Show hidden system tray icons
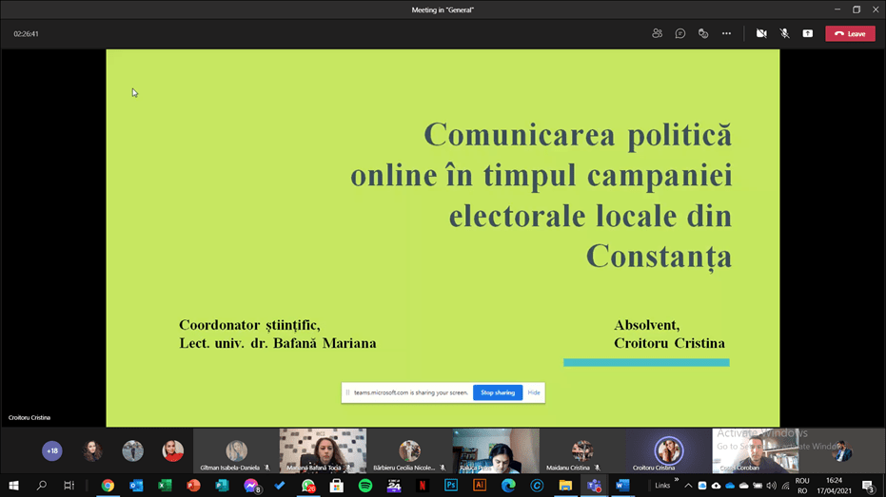The height and width of the screenshot is (497, 886). tap(690, 485)
